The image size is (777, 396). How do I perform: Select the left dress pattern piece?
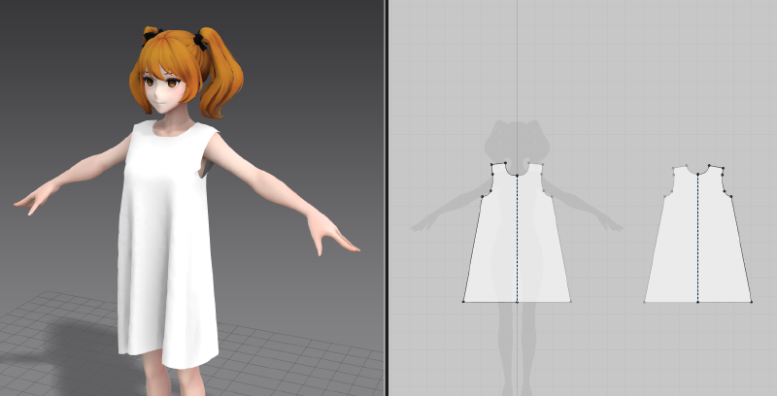[x=490, y=252]
